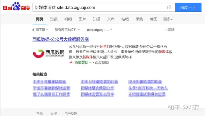Open the Baidu logo homepage
Image resolution: width=205 pixels, height=116 pixels.
click(x=17, y=7)
